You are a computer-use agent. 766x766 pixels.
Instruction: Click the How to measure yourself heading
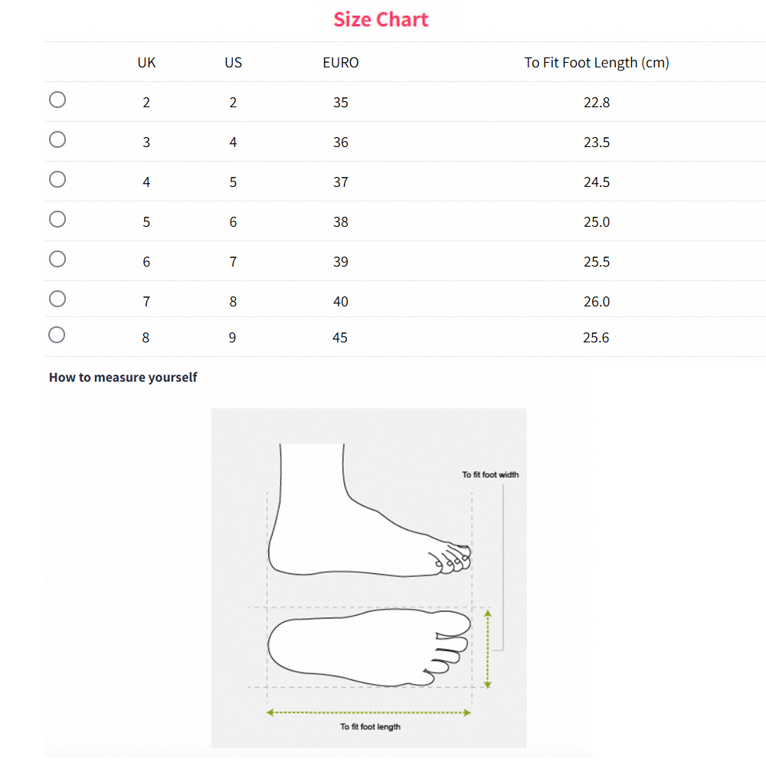pos(123,377)
